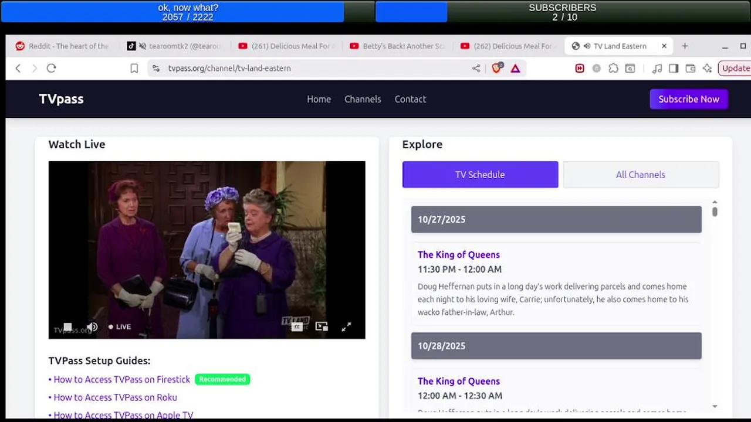Image resolution: width=751 pixels, height=422 pixels.
Task: Go back in the browser
Action: (x=18, y=68)
